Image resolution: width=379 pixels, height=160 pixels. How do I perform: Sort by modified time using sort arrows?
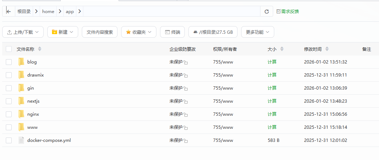click(327, 49)
